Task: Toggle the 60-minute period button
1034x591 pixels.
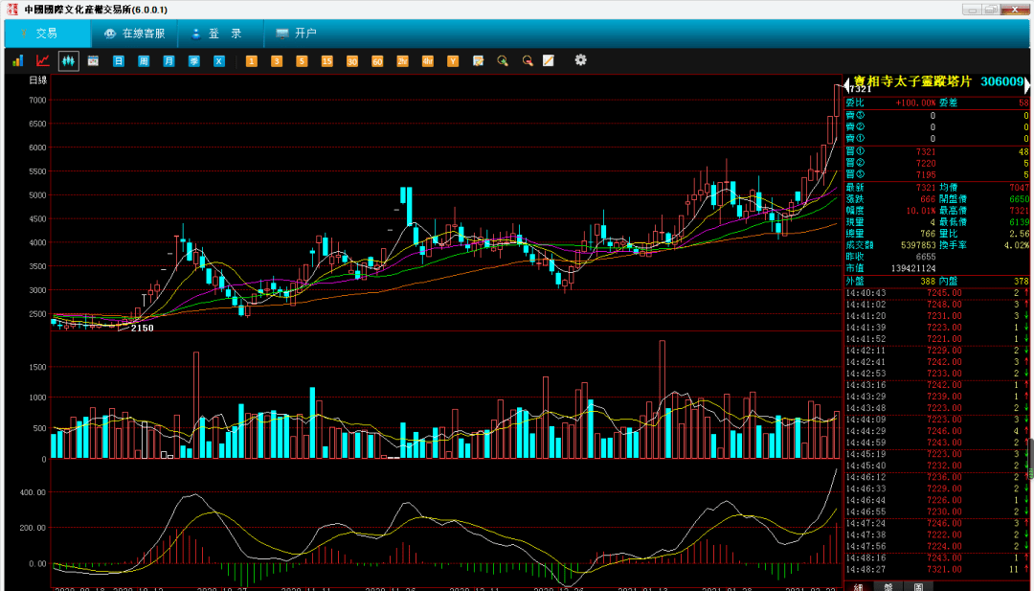Action: [377, 61]
